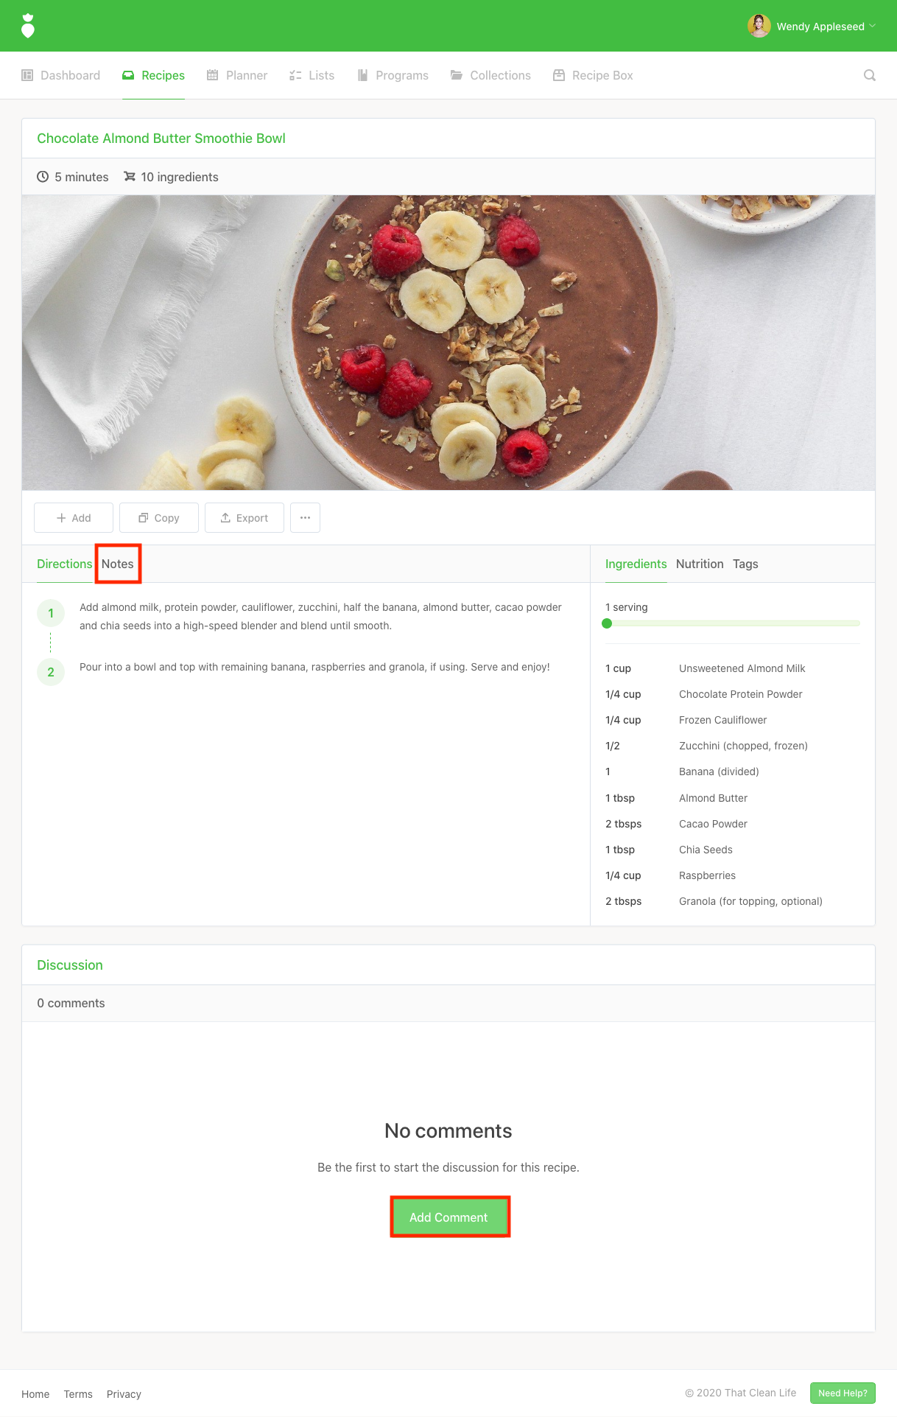897x1417 pixels.
Task: Click the Add Comment button
Action: click(x=448, y=1217)
